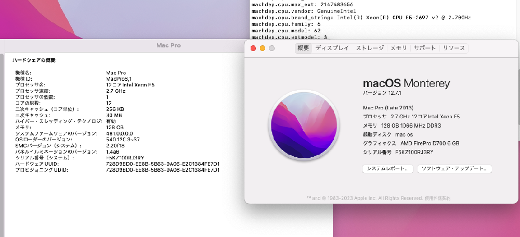Image resolution: width=520 pixels, height=237 pixels.
Task: Select the シリアル番号 line in About This Mac
Action: [x=398, y=152]
